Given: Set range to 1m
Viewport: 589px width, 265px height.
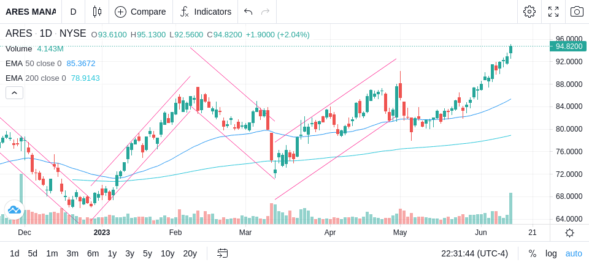Looking at the screenshot, I should [52, 254].
